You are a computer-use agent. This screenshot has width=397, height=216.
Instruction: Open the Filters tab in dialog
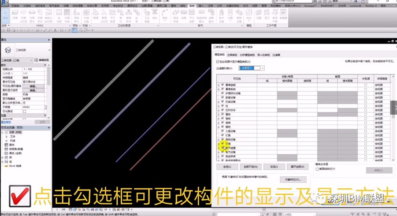276,55
